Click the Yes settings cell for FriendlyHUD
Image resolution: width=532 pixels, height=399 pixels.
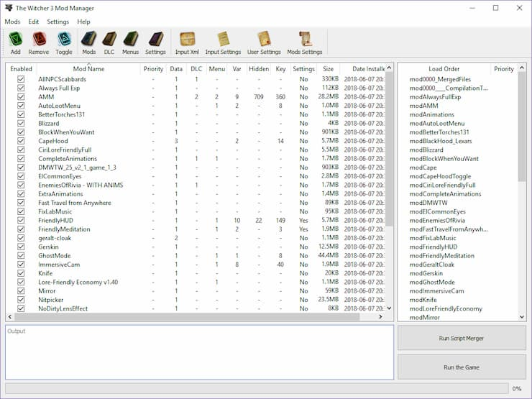303,220
